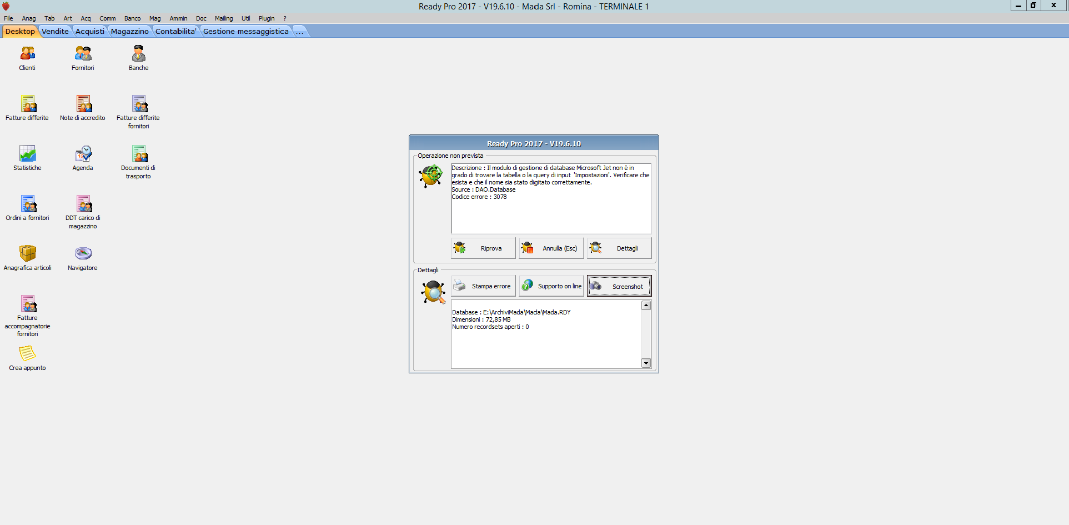Click scroll-up arrow in details box
This screenshot has height=525, width=1069.
(646, 305)
